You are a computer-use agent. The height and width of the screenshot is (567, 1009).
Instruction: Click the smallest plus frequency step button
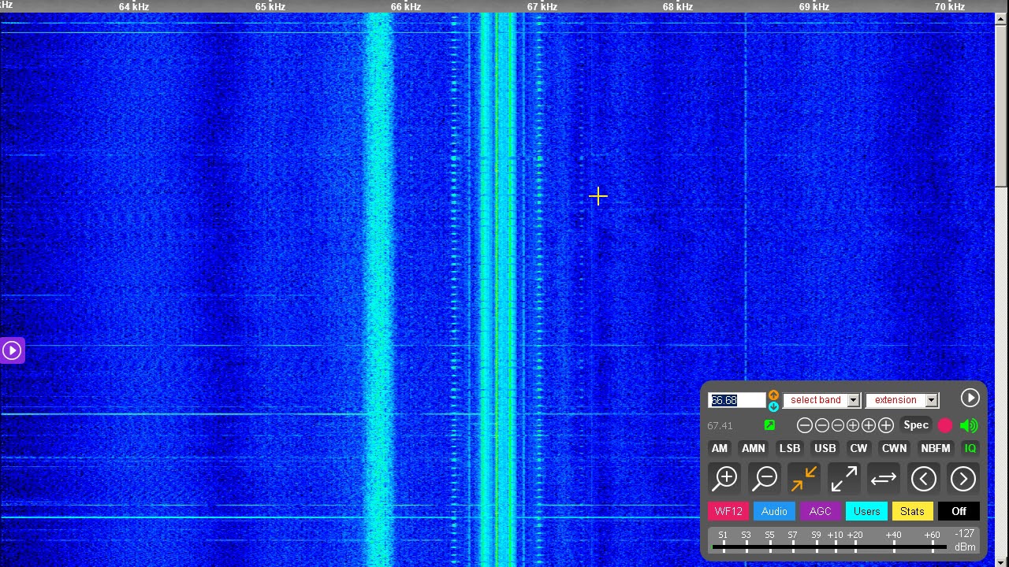coord(852,425)
